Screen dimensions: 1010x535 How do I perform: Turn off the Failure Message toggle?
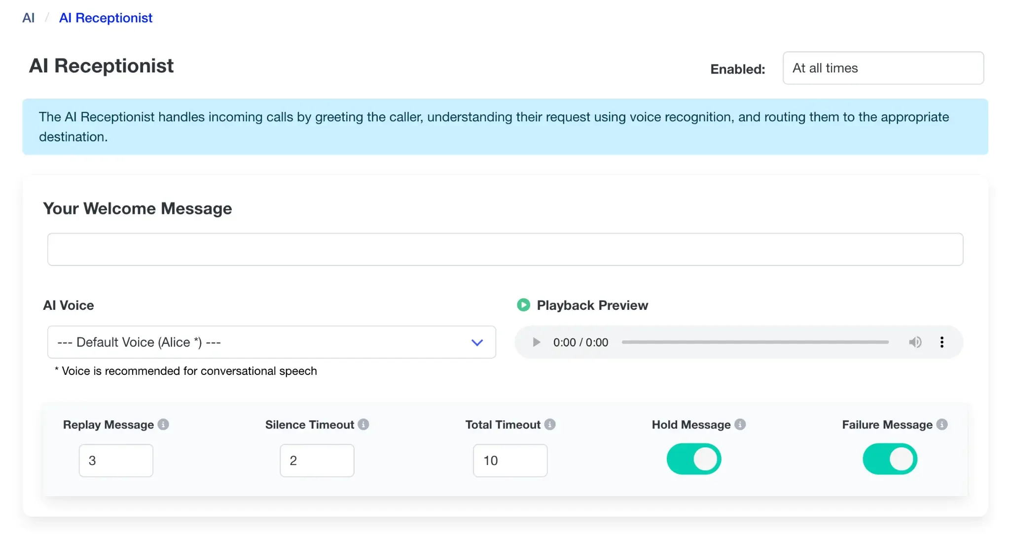890,459
